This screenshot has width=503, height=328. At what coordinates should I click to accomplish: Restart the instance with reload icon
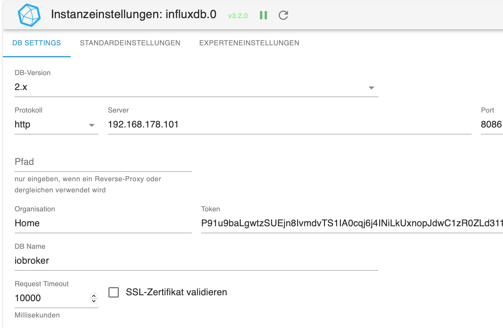pyautogui.click(x=283, y=15)
